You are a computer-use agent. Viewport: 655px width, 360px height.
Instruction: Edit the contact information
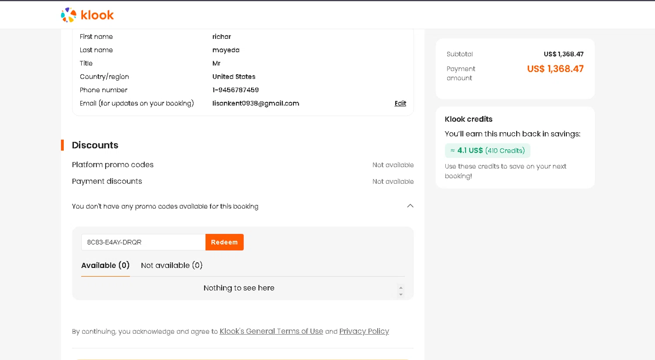[400, 103]
